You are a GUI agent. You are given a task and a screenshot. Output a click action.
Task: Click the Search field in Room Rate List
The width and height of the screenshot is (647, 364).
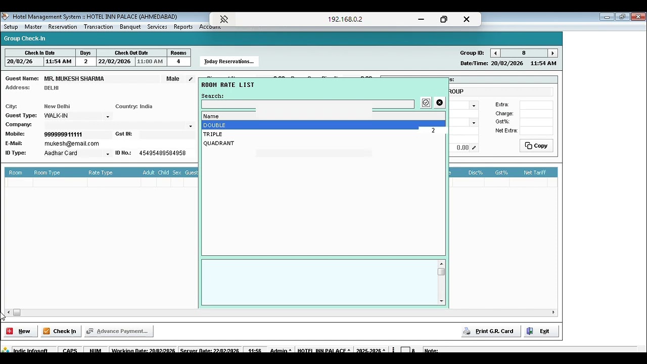click(x=307, y=104)
